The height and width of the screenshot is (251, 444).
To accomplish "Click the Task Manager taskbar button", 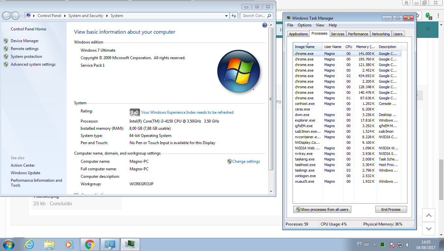I will (130, 244).
